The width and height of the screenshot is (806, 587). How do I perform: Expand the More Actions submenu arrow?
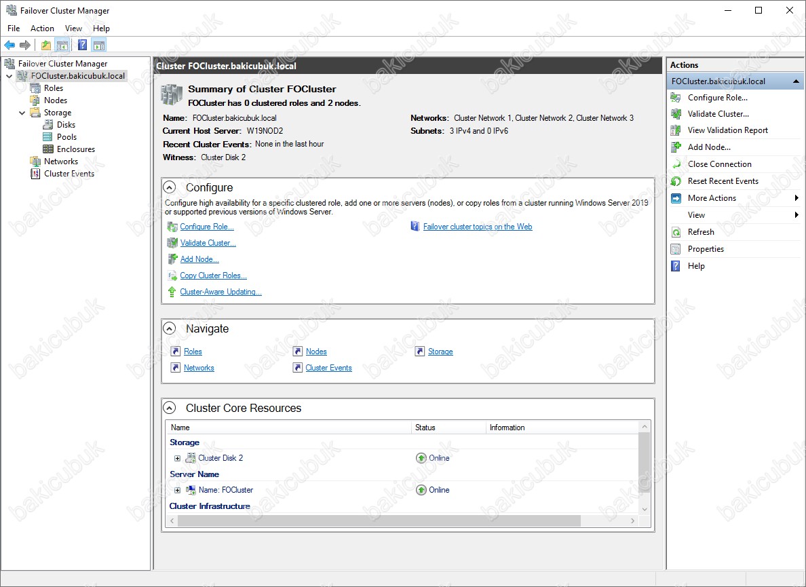coord(797,198)
